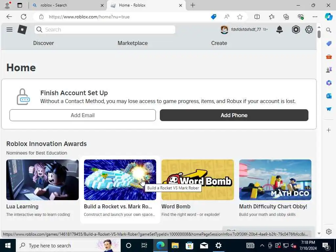Open Word Bomb game thumbnail

(198, 180)
